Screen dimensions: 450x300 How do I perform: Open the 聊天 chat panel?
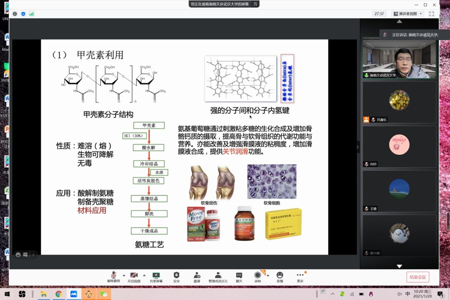pyautogui.click(x=239, y=277)
